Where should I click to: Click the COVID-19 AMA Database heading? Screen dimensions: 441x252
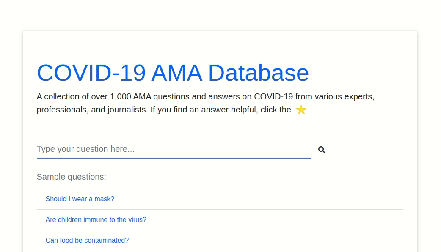pyautogui.click(x=173, y=73)
